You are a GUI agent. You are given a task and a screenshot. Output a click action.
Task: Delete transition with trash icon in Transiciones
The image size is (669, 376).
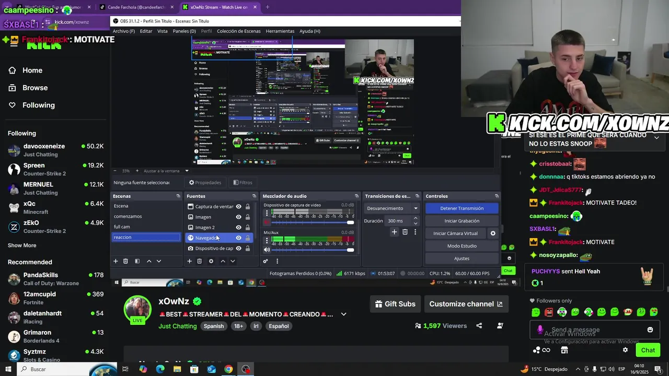coord(405,232)
